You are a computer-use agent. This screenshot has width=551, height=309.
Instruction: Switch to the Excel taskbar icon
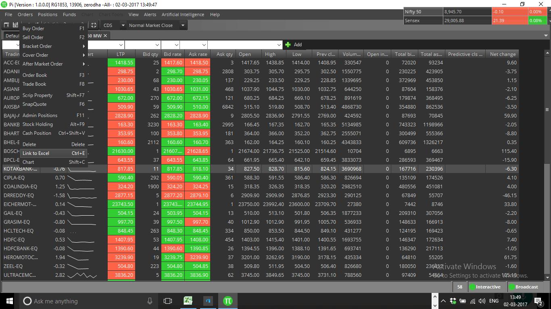pos(188,301)
